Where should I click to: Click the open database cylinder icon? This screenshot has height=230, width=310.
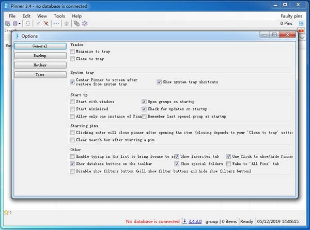pyautogui.click(x=15, y=24)
